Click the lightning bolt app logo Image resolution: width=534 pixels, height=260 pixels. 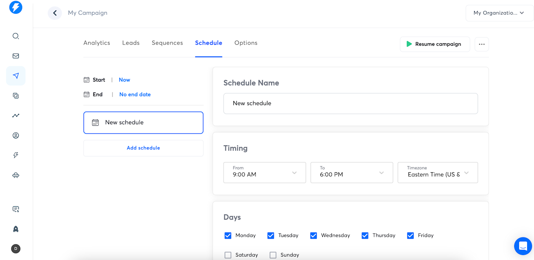16,7
